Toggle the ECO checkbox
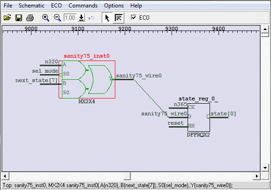 134,17
